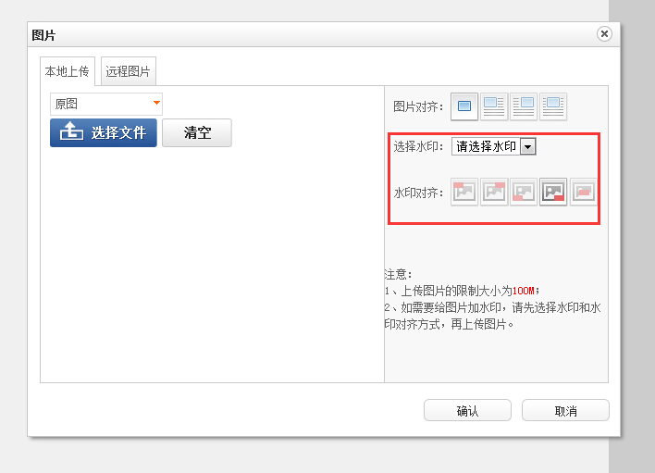Open the 远程图片 tab
The width and height of the screenshot is (655, 473).
tap(129, 71)
